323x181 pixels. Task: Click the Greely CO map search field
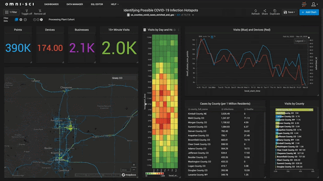[124, 78]
